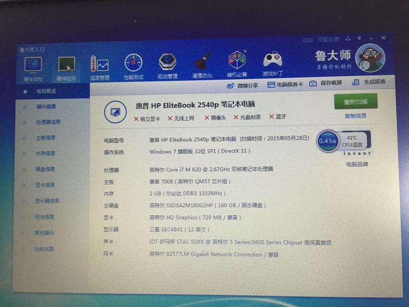Click the 惠普 7008 motherboard value

[190, 181]
